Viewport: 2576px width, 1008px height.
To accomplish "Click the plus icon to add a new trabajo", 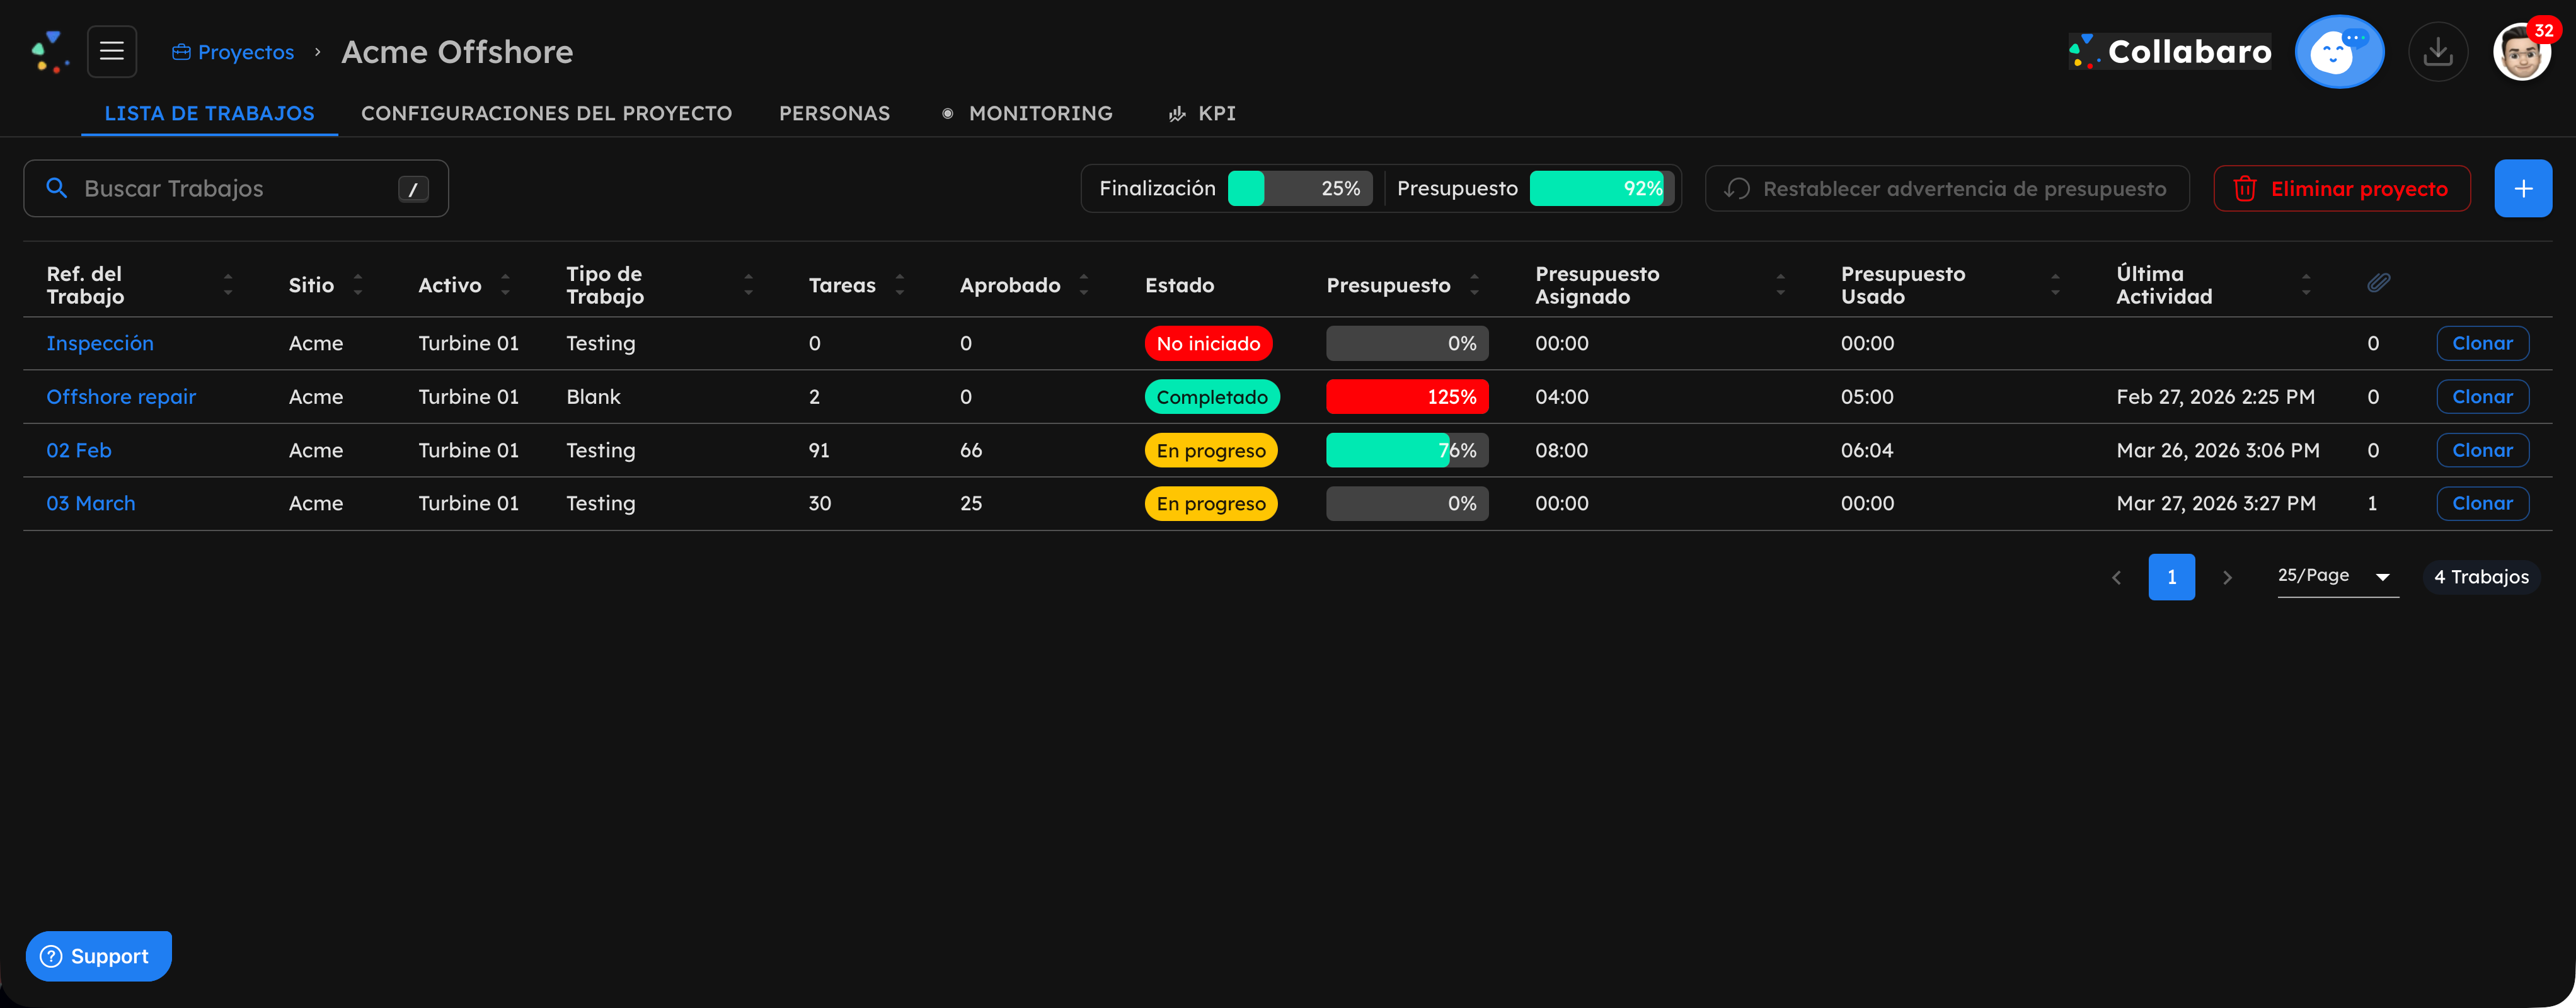I will point(2524,188).
